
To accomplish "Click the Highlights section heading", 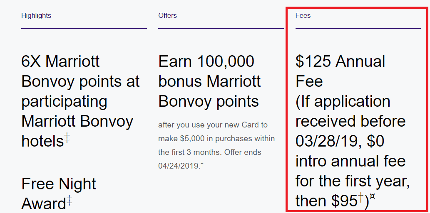I will click(x=36, y=16).
